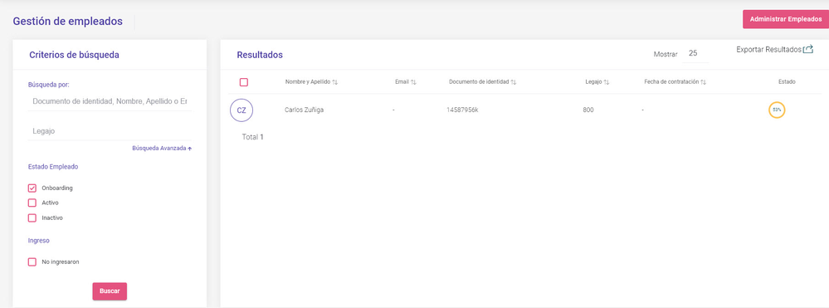Uncheck the Onboarding checkbox
Image resolution: width=829 pixels, height=308 pixels.
click(x=32, y=188)
